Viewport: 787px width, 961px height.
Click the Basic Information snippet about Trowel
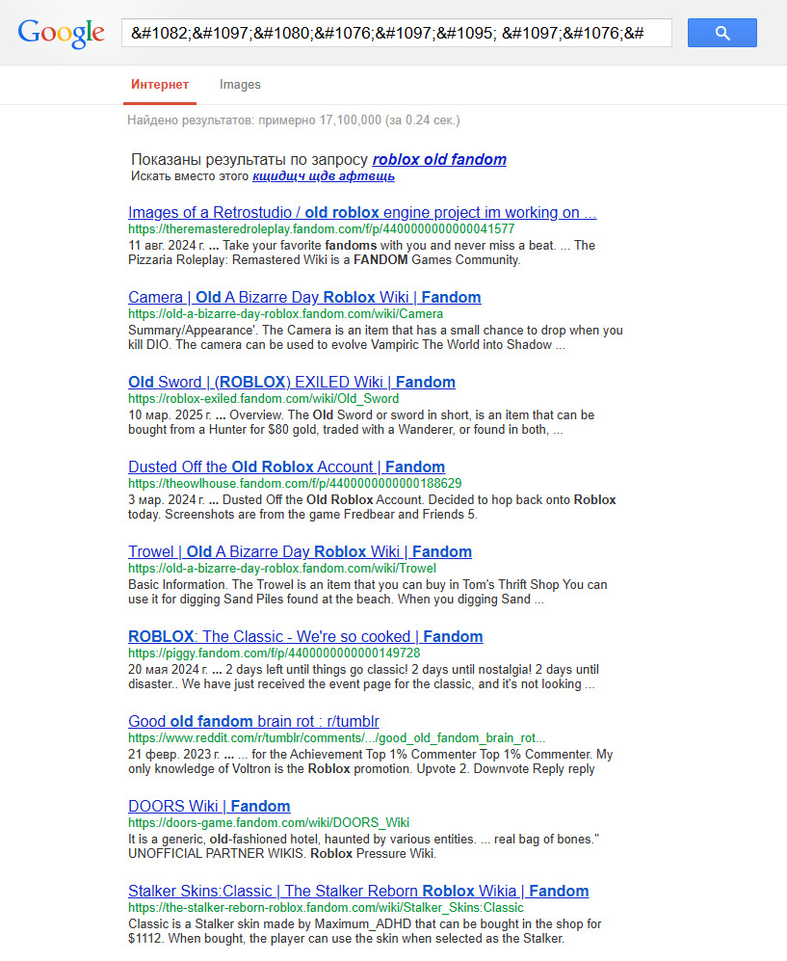pos(367,592)
